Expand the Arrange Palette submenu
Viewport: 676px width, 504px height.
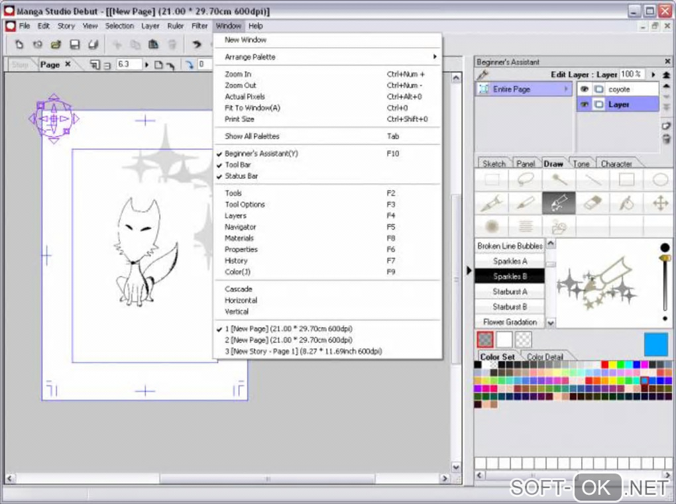pos(327,57)
